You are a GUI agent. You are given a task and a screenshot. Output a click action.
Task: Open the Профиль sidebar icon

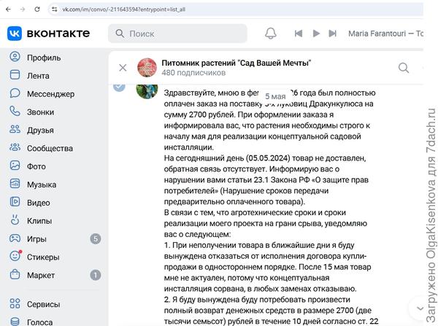coord(15,57)
